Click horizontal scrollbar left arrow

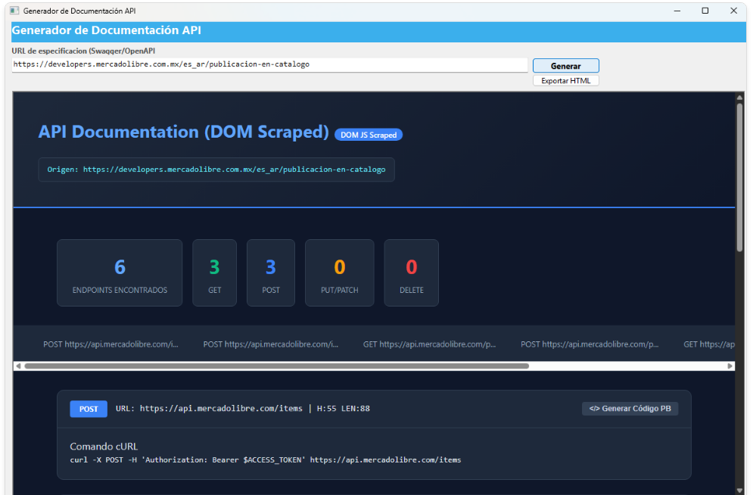pyautogui.click(x=18, y=366)
